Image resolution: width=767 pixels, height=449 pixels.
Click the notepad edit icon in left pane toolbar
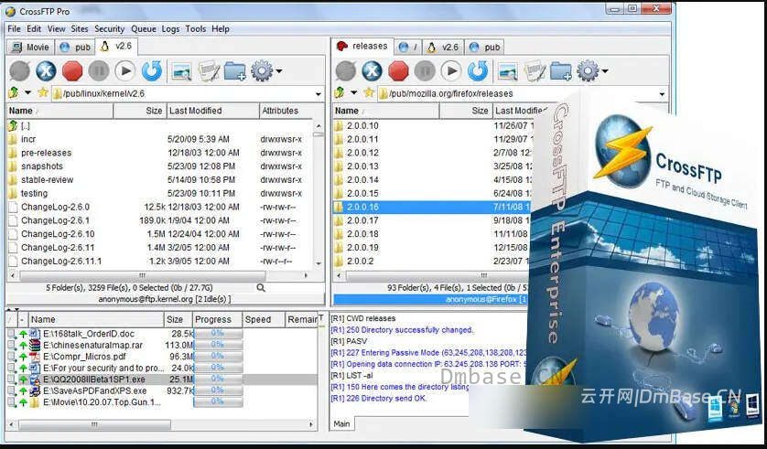[x=209, y=72]
